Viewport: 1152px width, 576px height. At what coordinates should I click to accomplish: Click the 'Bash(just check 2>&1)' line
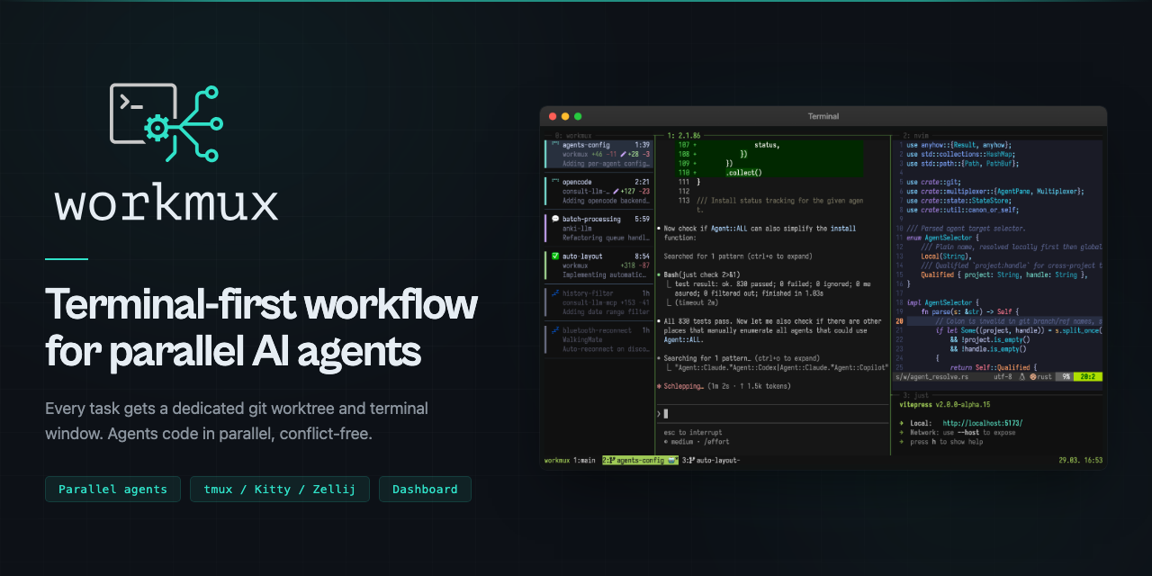pos(704,274)
